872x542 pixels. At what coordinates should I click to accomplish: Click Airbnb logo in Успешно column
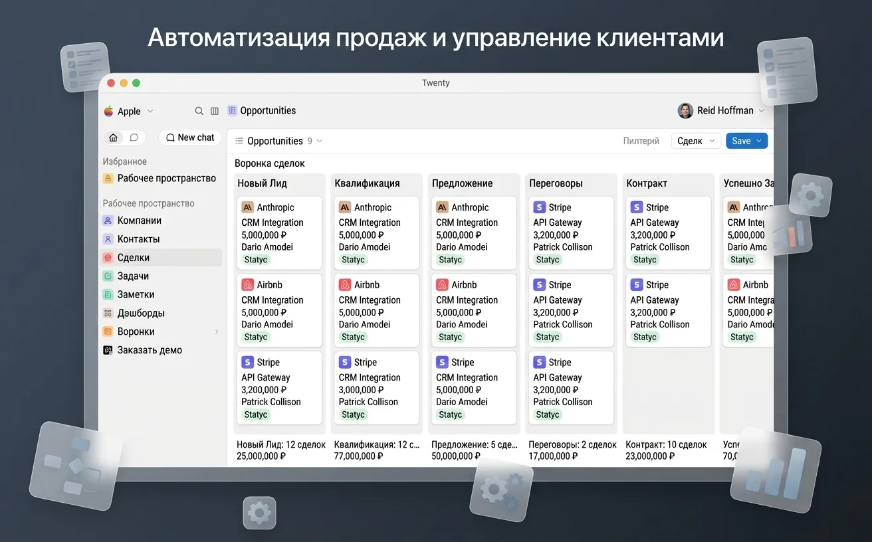(x=734, y=285)
